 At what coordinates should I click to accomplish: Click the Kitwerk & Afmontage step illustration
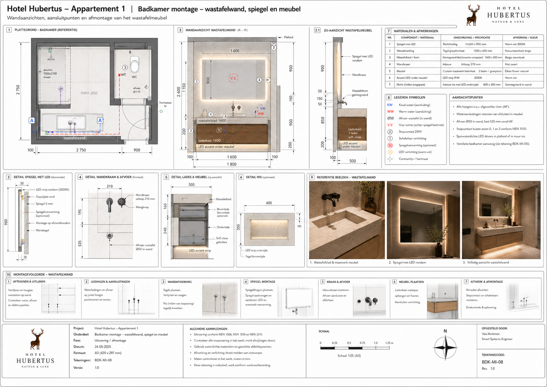coord(522,297)
